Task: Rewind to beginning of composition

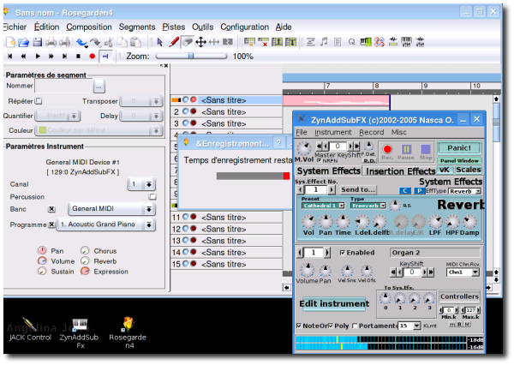Action: 9,57
